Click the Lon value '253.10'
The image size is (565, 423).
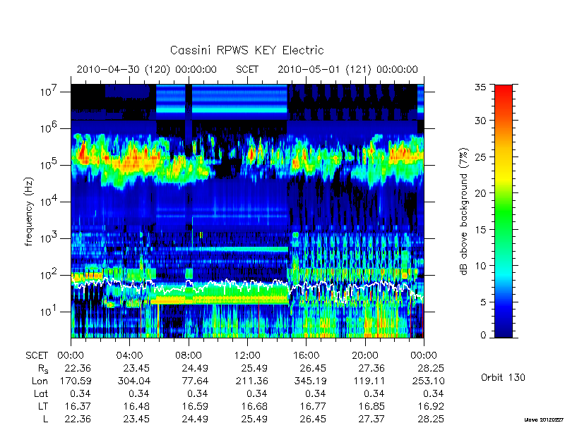point(428,381)
